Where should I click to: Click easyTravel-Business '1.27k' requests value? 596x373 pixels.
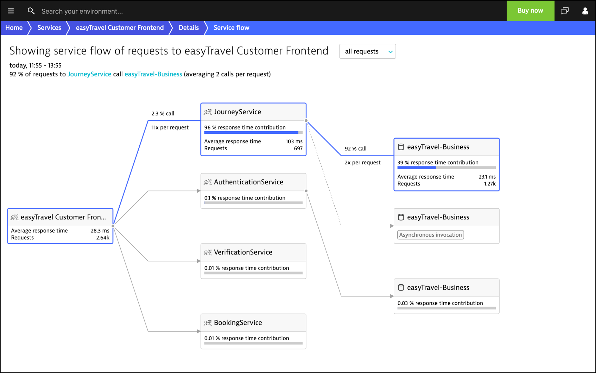(x=490, y=184)
